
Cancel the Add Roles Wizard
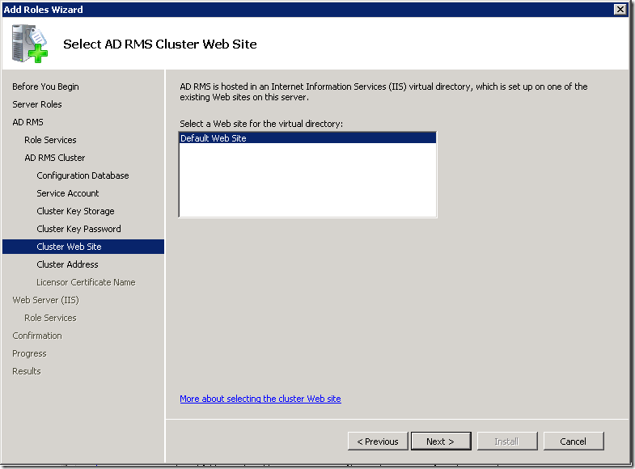click(574, 442)
